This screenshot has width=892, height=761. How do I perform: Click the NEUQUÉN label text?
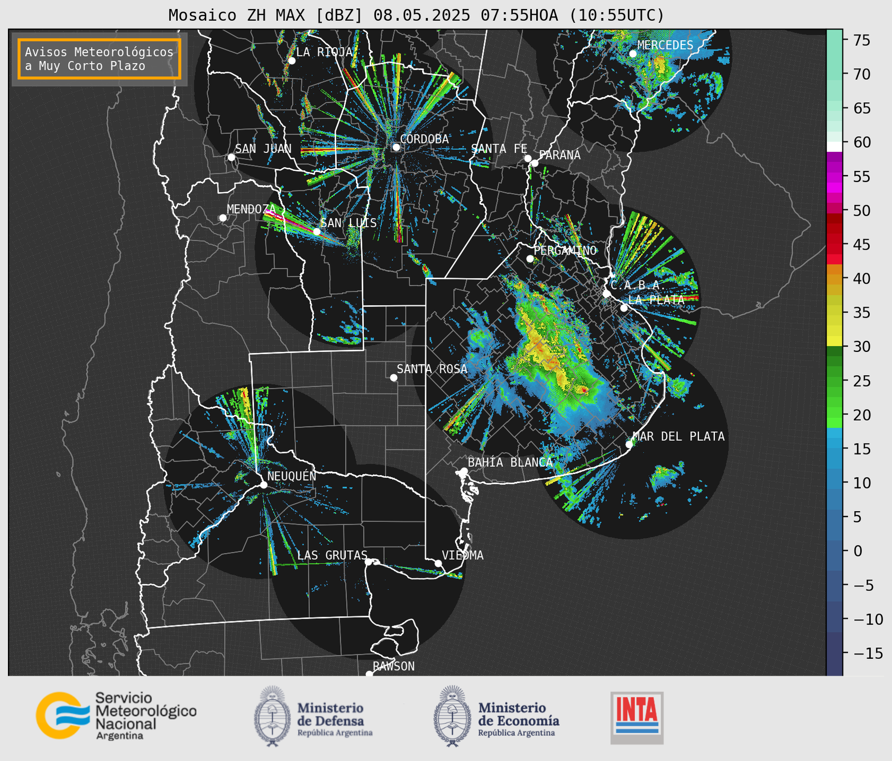pyautogui.click(x=292, y=476)
